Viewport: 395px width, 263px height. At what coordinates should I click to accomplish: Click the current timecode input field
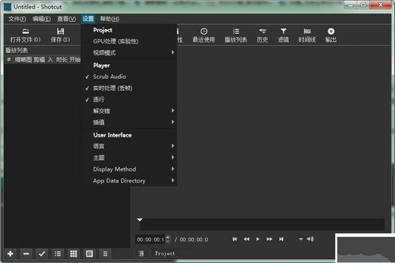point(150,239)
